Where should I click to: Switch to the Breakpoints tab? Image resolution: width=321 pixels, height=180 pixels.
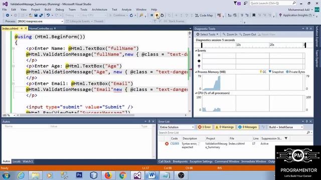[x=180, y=161]
